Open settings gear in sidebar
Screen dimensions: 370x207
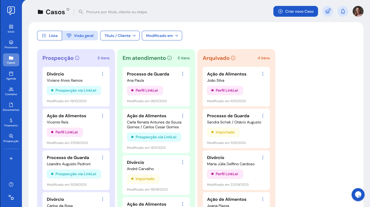coord(11,197)
